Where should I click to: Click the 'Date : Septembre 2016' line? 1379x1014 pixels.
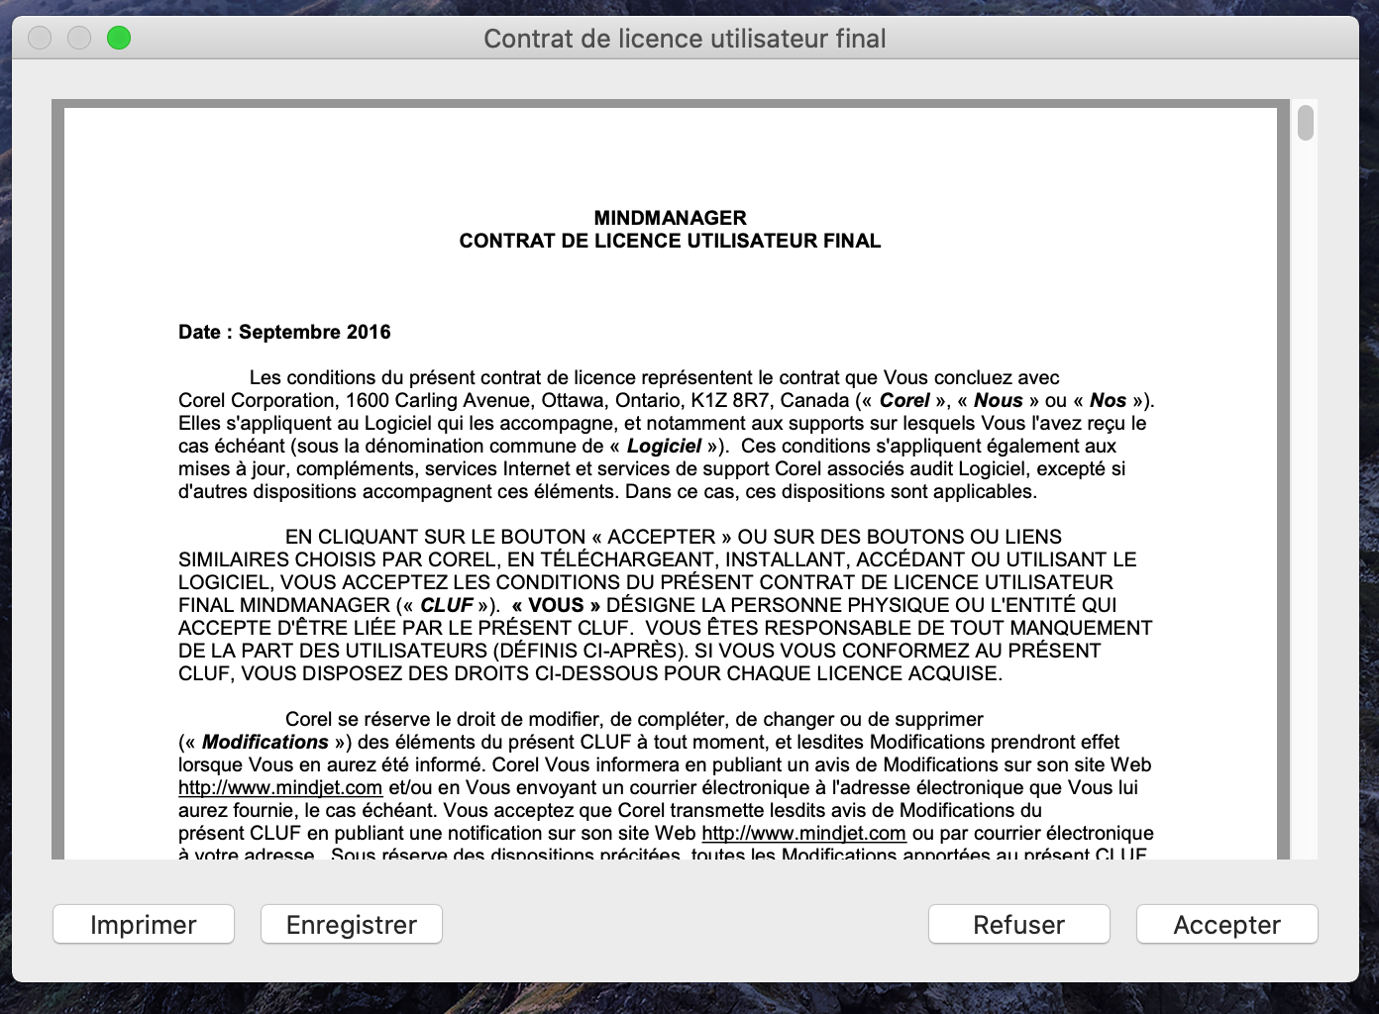pyautogui.click(x=284, y=333)
